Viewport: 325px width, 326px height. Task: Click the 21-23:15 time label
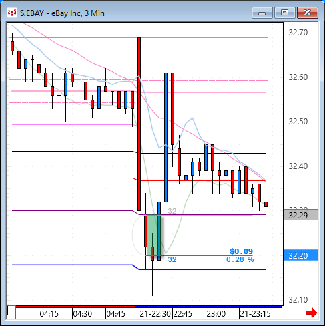point(255,314)
